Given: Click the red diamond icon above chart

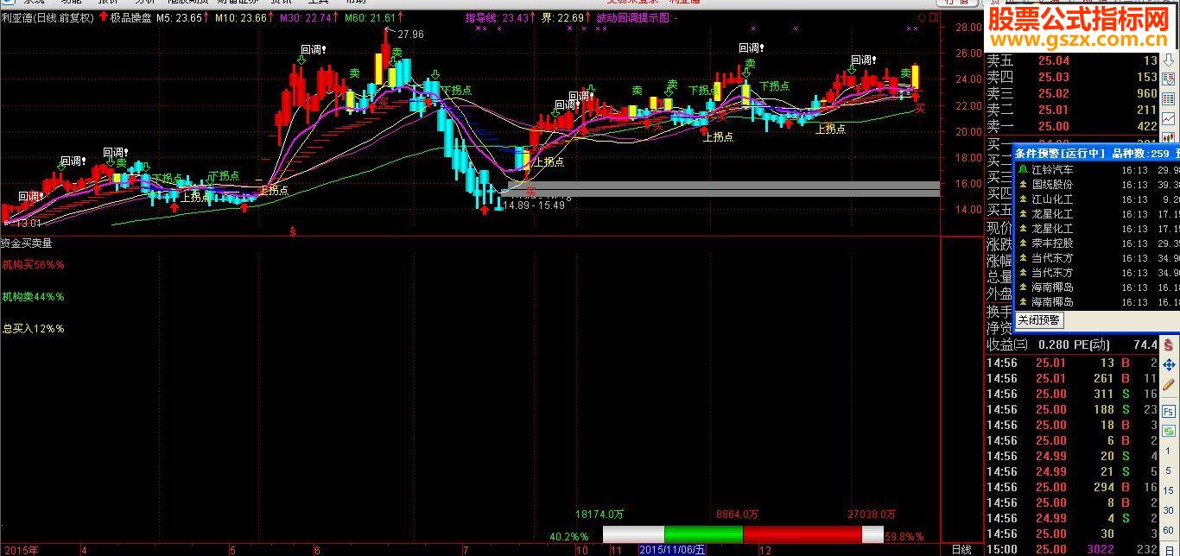Looking at the screenshot, I should (922, 17).
